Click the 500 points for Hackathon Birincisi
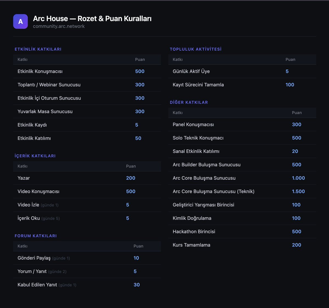Image resolution: width=329 pixels, height=308 pixels. point(297,232)
